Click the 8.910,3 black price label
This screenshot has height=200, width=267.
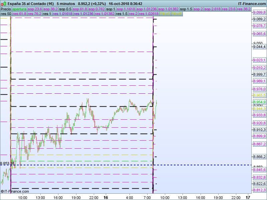pos(259,130)
